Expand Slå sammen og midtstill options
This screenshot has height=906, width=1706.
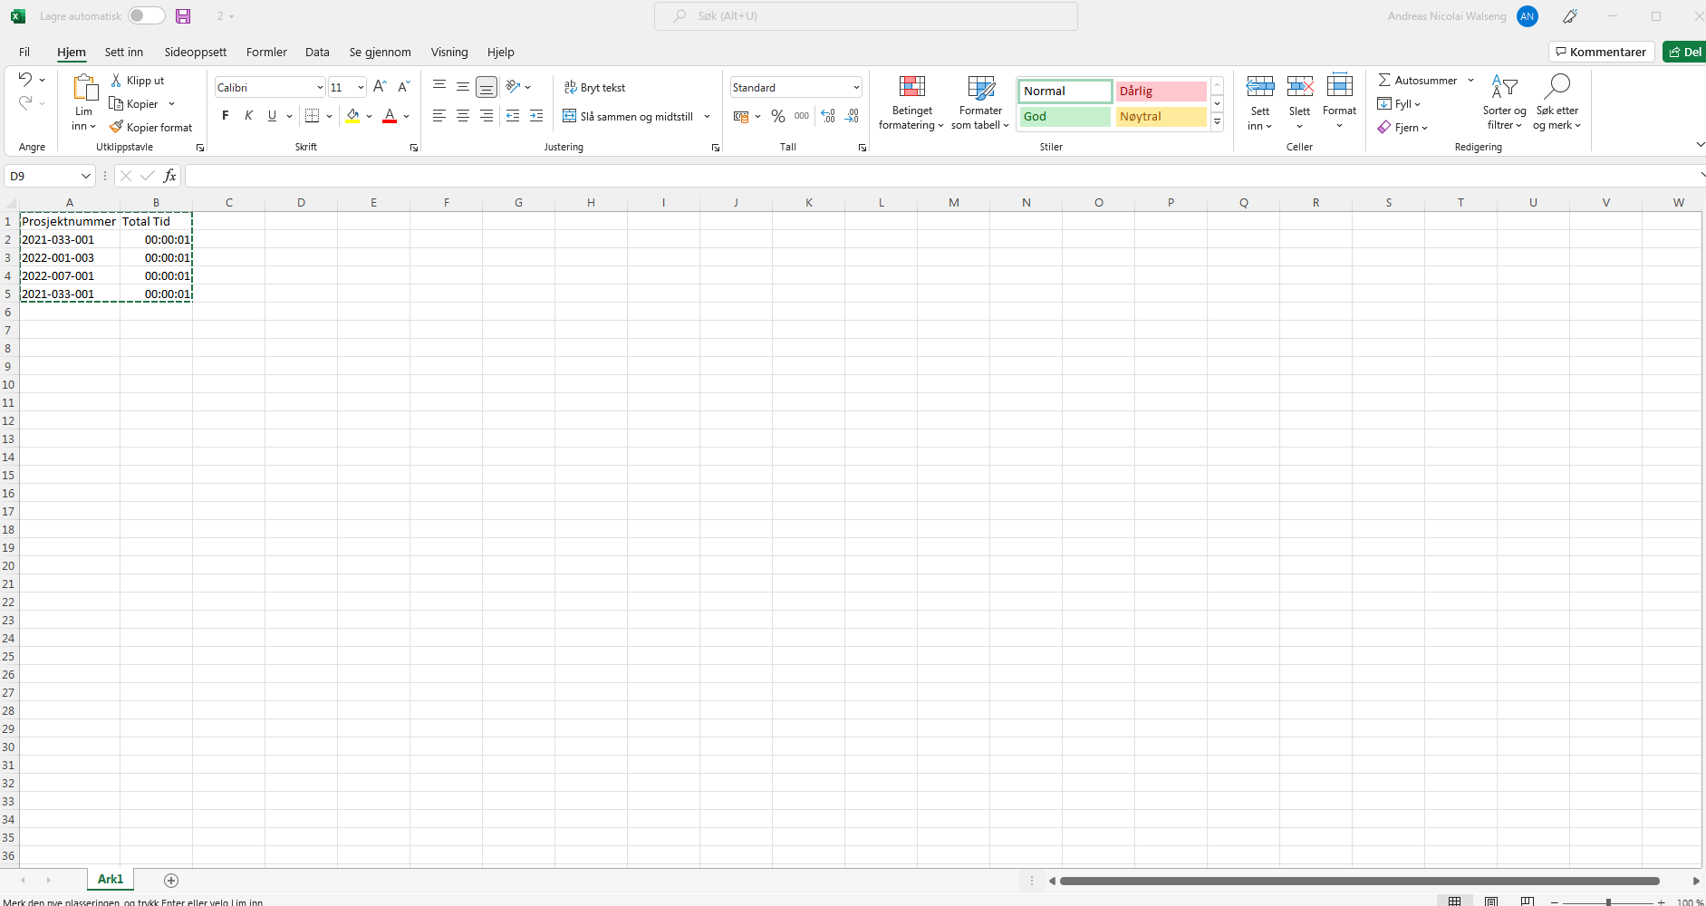click(x=707, y=116)
